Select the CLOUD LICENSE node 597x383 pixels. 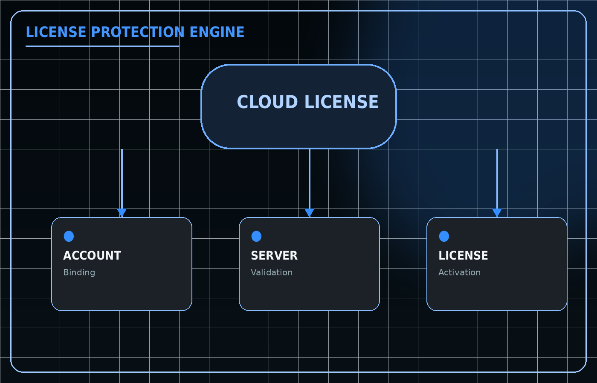298,106
